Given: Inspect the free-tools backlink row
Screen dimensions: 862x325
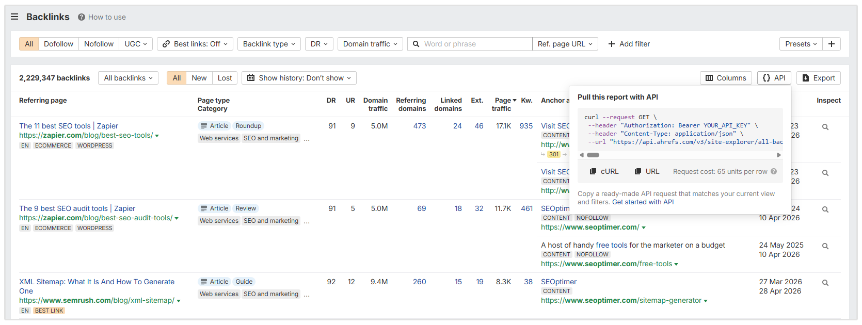Looking at the screenshot, I should coord(825,246).
